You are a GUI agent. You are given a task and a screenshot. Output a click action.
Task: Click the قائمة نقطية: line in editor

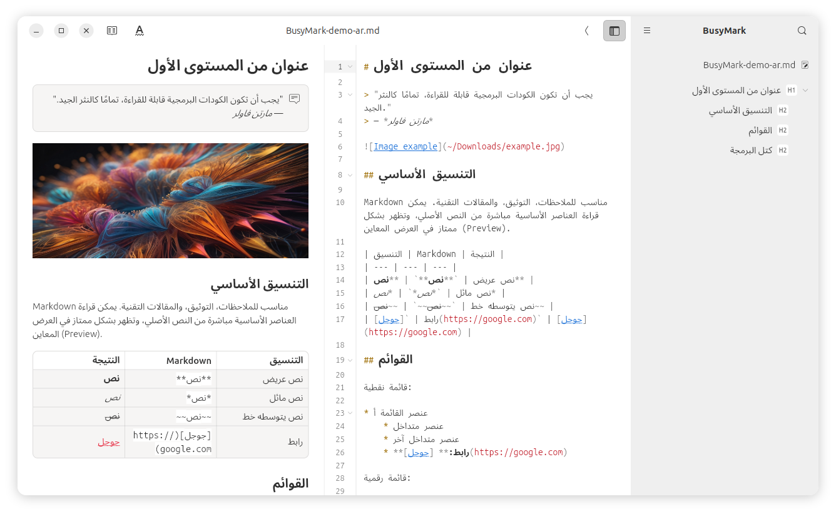click(388, 388)
